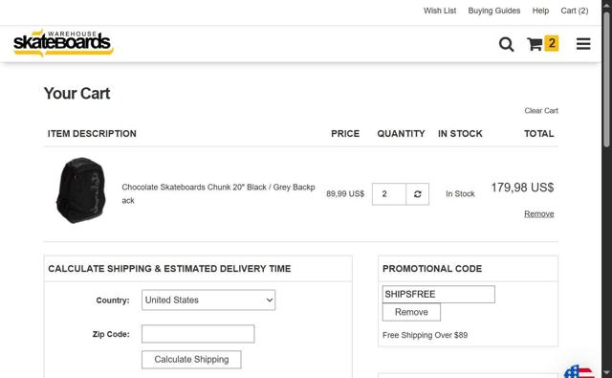This screenshot has height=378, width=612.
Task: Open Wish List in top bar
Action: pos(440,11)
